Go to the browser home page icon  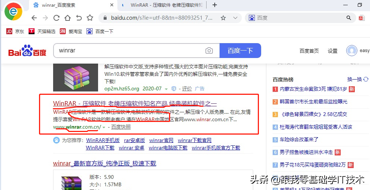click(68, 18)
